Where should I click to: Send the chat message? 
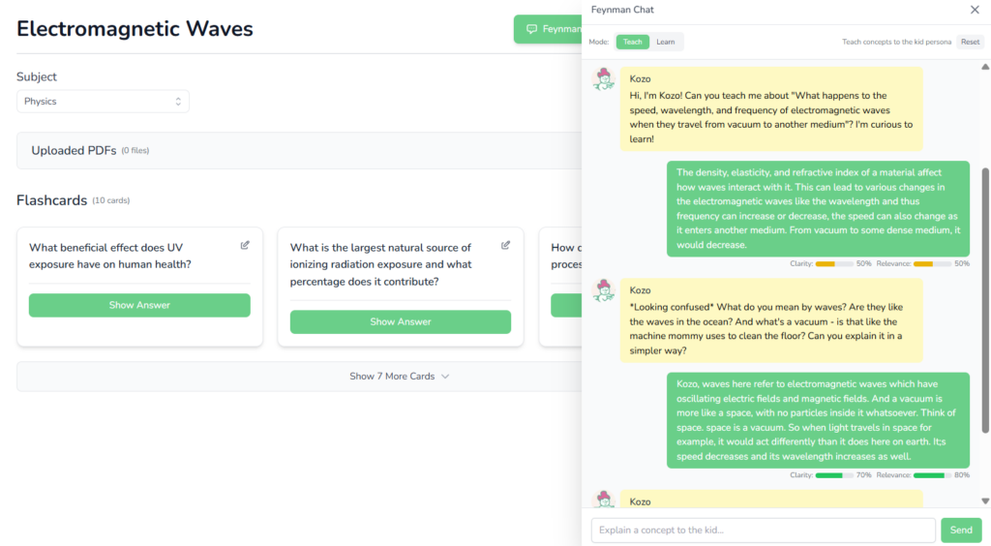tap(960, 530)
